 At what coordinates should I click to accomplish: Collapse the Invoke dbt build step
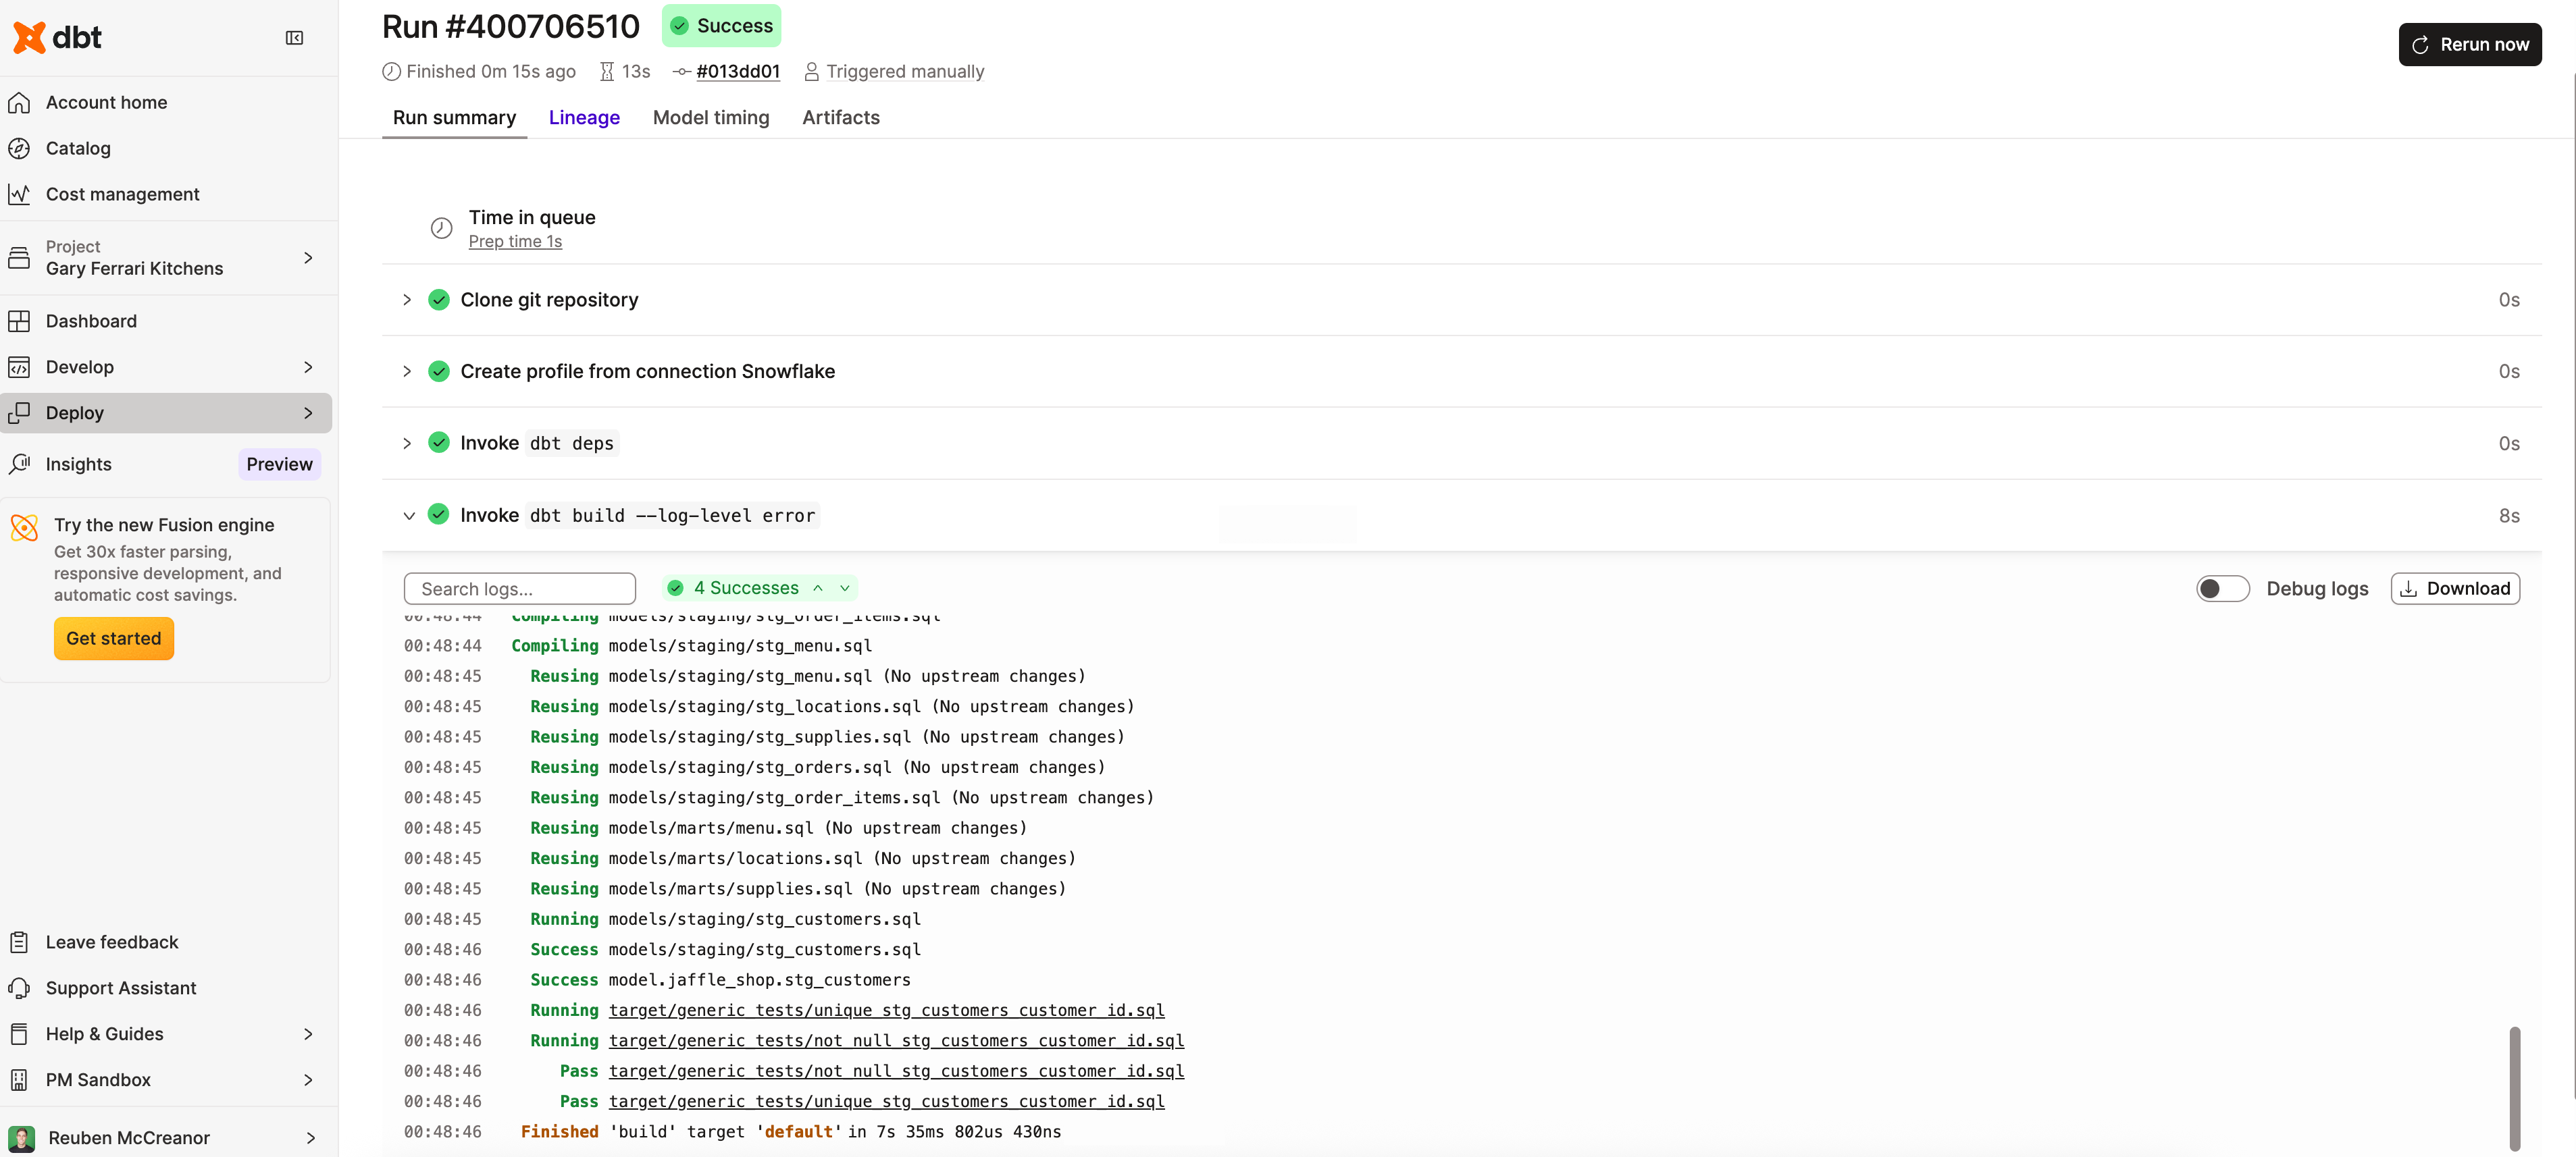click(x=410, y=514)
